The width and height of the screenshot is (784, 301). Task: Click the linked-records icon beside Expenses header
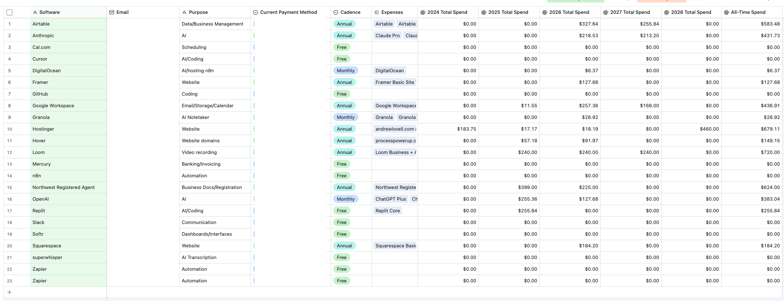[377, 12]
